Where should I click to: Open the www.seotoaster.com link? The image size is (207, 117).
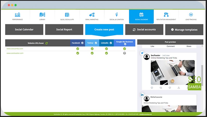[x=15, y=53]
